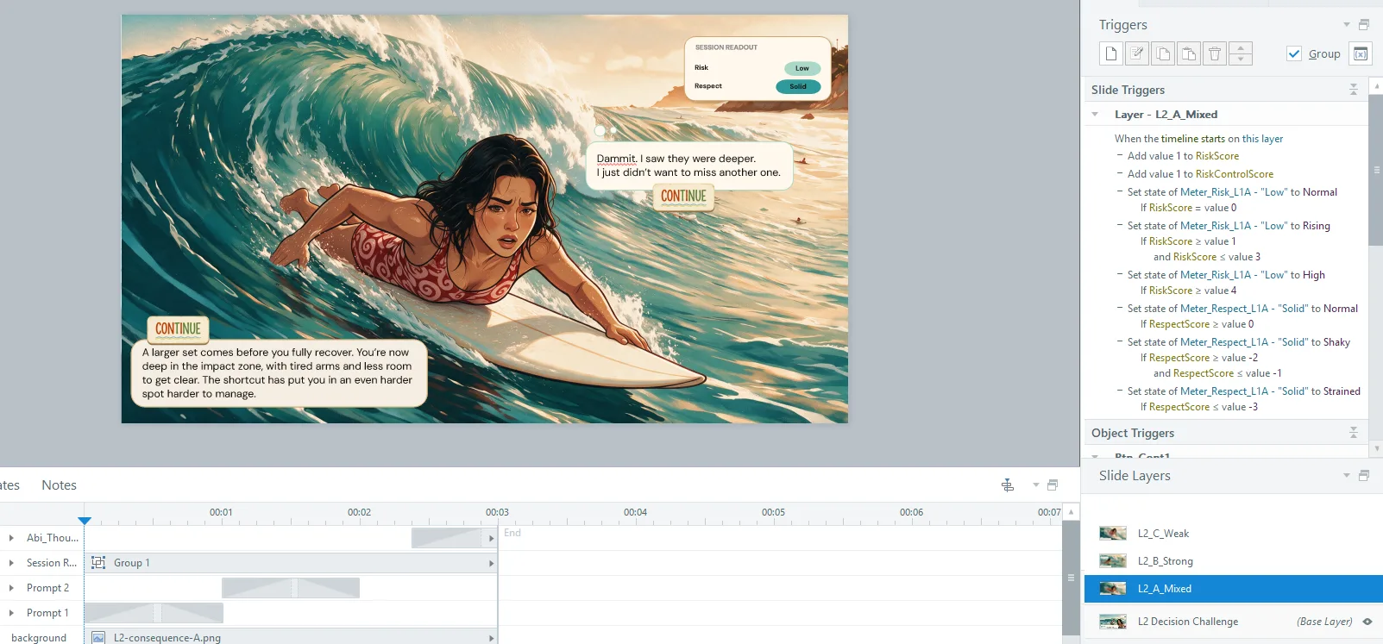Image resolution: width=1383 pixels, height=644 pixels.
Task: Select the background timeline row label
Action: (x=39, y=638)
